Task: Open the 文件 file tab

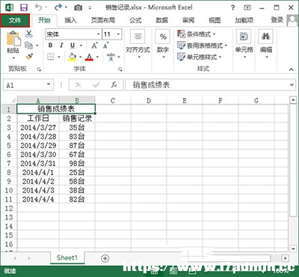Action: pos(15,20)
